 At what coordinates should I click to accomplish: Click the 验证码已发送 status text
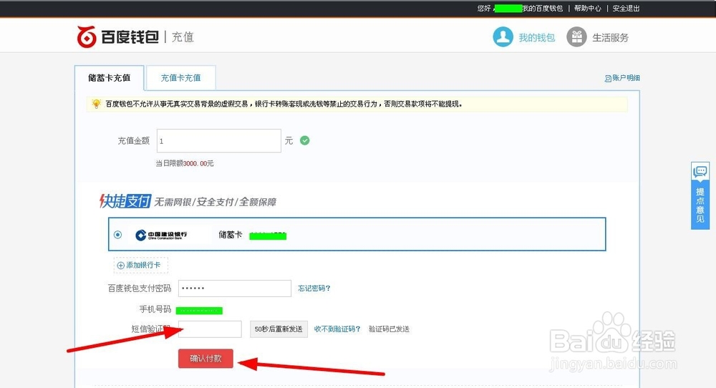coord(389,329)
